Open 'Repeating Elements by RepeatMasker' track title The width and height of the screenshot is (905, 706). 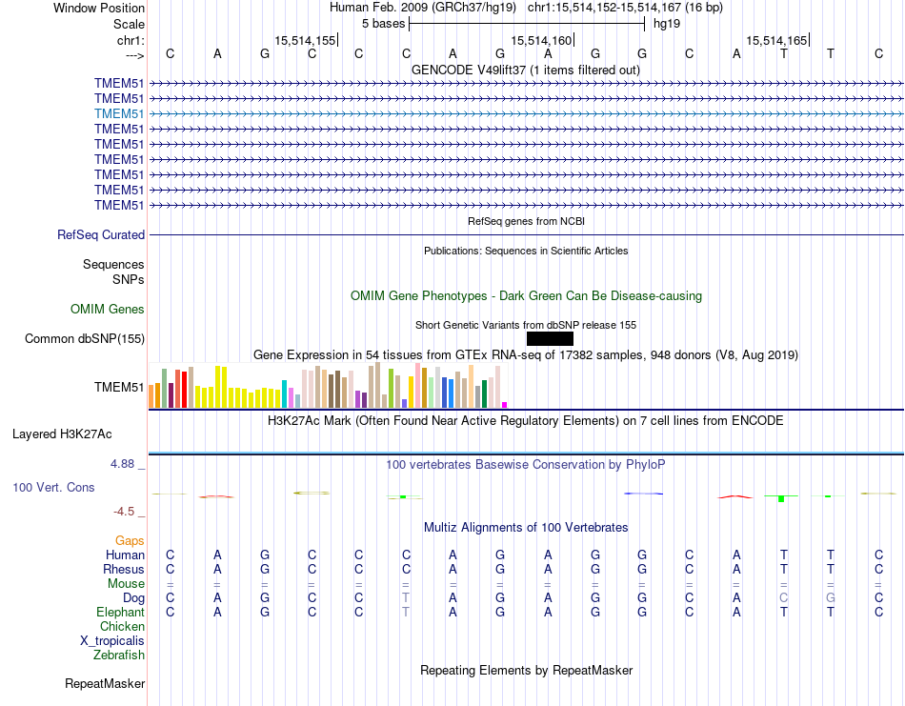coord(526,670)
